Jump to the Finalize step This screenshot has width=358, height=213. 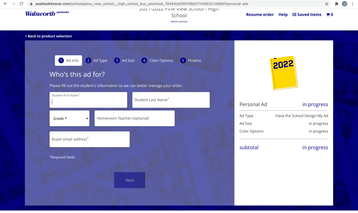tap(191, 61)
